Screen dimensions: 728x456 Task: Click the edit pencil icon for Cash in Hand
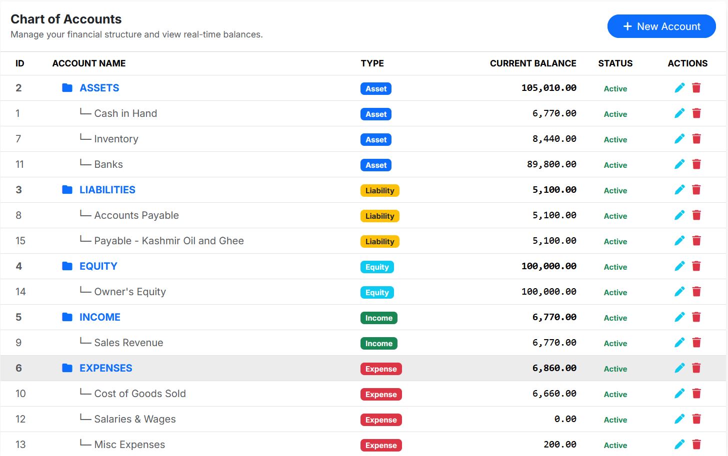coord(679,113)
